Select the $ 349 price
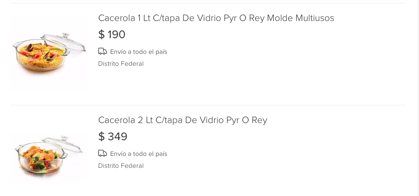The image size is (419, 196). (113, 137)
